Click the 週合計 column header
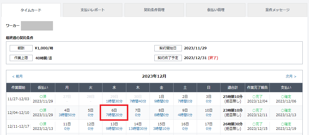This screenshot has width=309, height=135. pyautogui.click(x=232, y=88)
